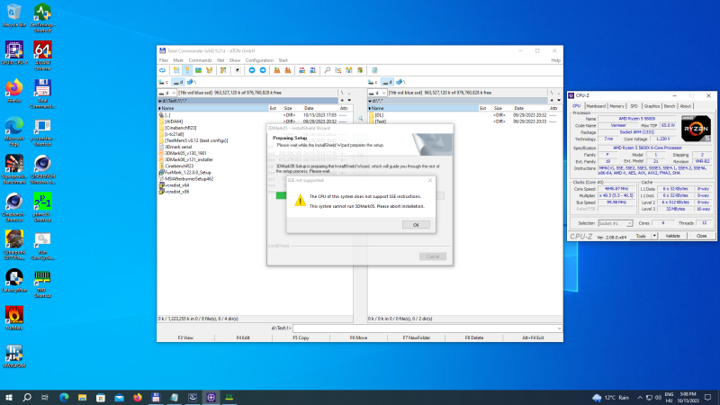Open left panel directory history arrow
The height and width of the screenshot is (405, 720).
(x=349, y=101)
